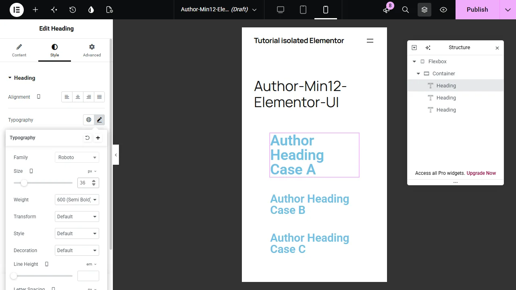Open the Elementor AI sparkle icon in the top bar
The height and width of the screenshot is (290, 516).
coord(54,10)
